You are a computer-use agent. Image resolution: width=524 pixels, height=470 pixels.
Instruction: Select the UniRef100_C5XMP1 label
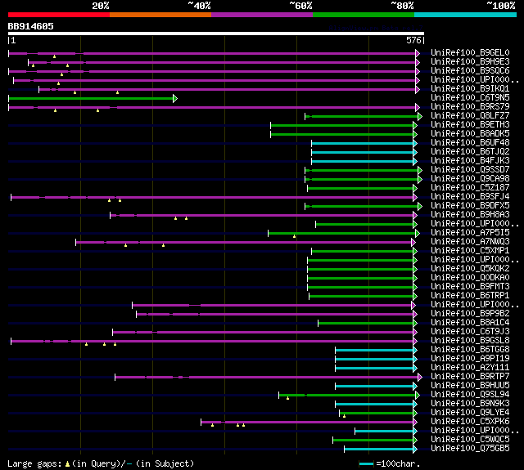point(470,250)
